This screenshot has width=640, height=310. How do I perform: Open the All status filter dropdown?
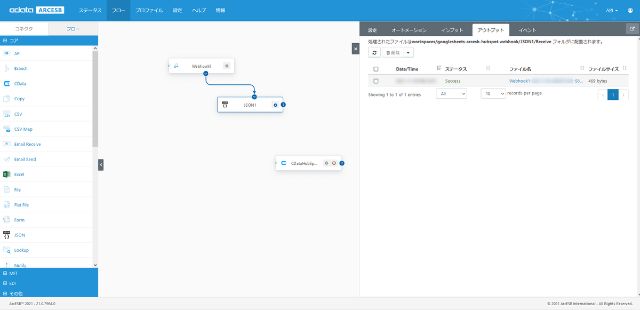coord(451,93)
